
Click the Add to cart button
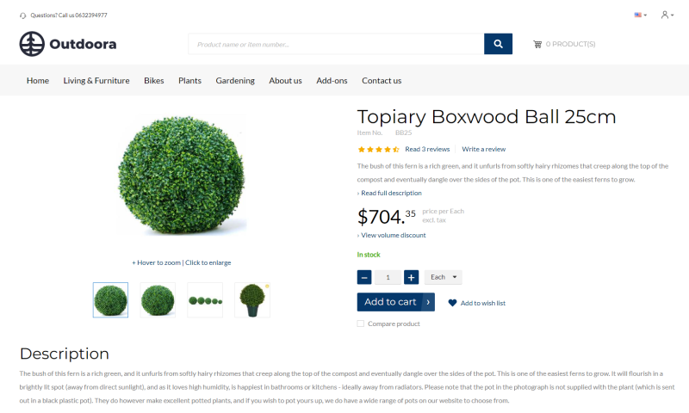pyautogui.click(x=396, y=302)
